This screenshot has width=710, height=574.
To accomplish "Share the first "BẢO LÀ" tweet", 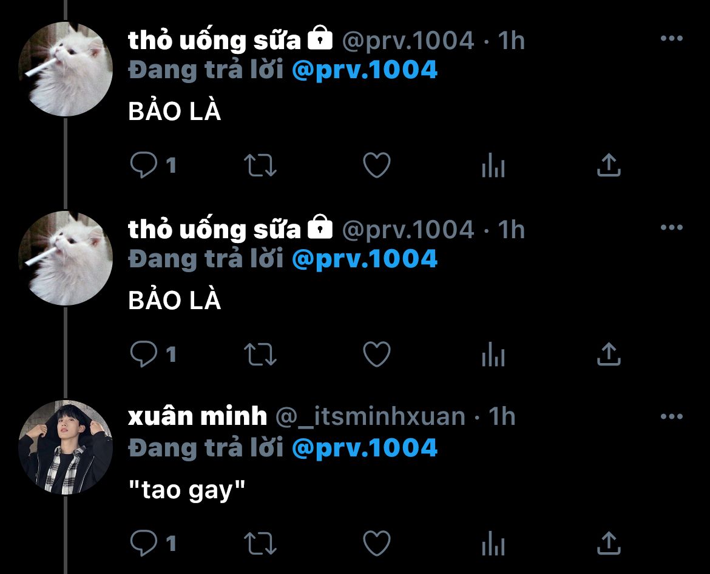I will pos(609,165).
